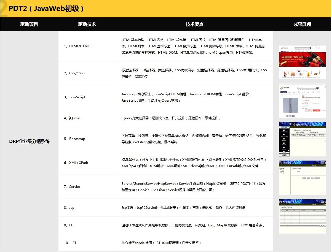Image resolution: width=332 pixels, height=252 pixels.
Task: Click the bottom spreadsheet-style result thumbnail
Action: [x=302, y=216]
